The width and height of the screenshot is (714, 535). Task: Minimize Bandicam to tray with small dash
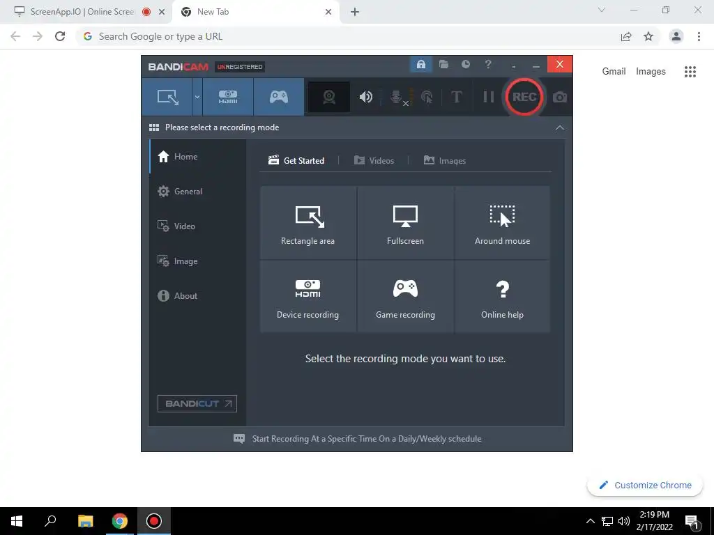[x=514, y=66]
